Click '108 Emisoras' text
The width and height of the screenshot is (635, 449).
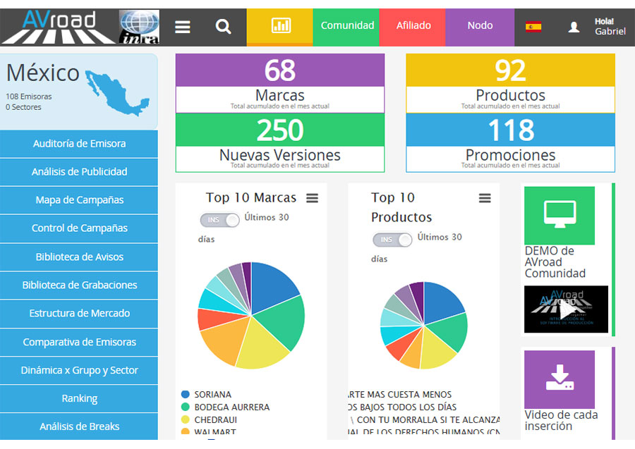pos(29,97)
